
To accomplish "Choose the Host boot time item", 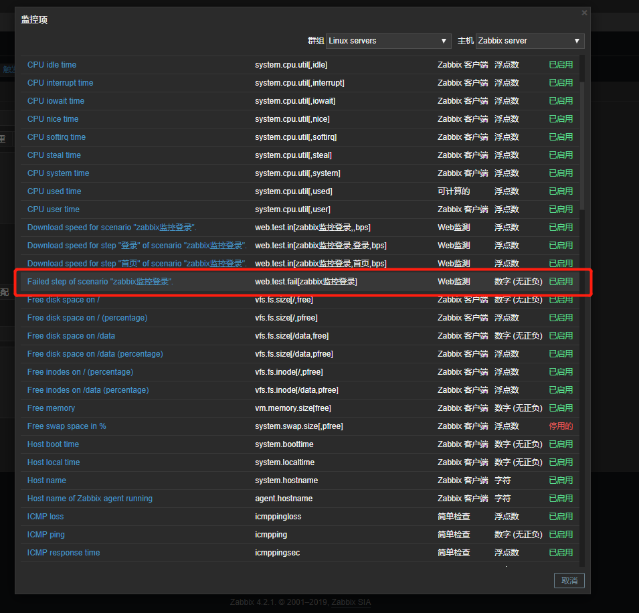I will pos(53,444).
